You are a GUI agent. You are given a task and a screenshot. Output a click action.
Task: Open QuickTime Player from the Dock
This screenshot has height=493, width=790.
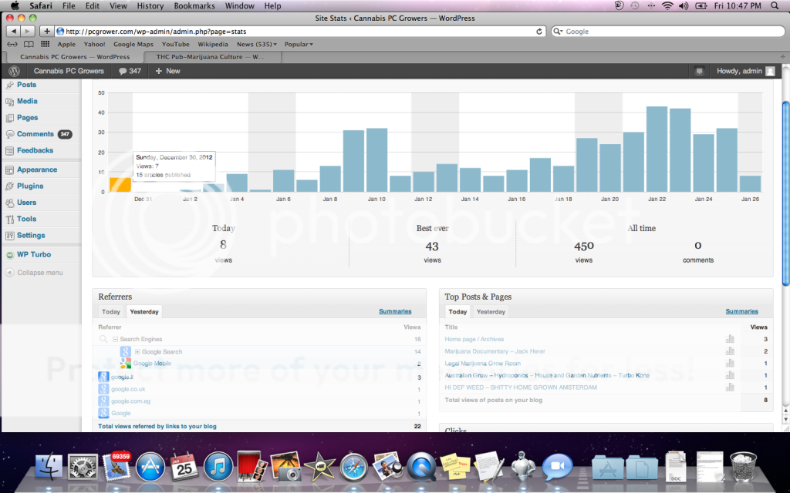(421, 467)
